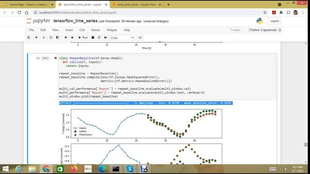Switch to the time_series_keras browser tab
This screenshot has height=174, width=310.
pyautogui.click(x=137, y=4)
